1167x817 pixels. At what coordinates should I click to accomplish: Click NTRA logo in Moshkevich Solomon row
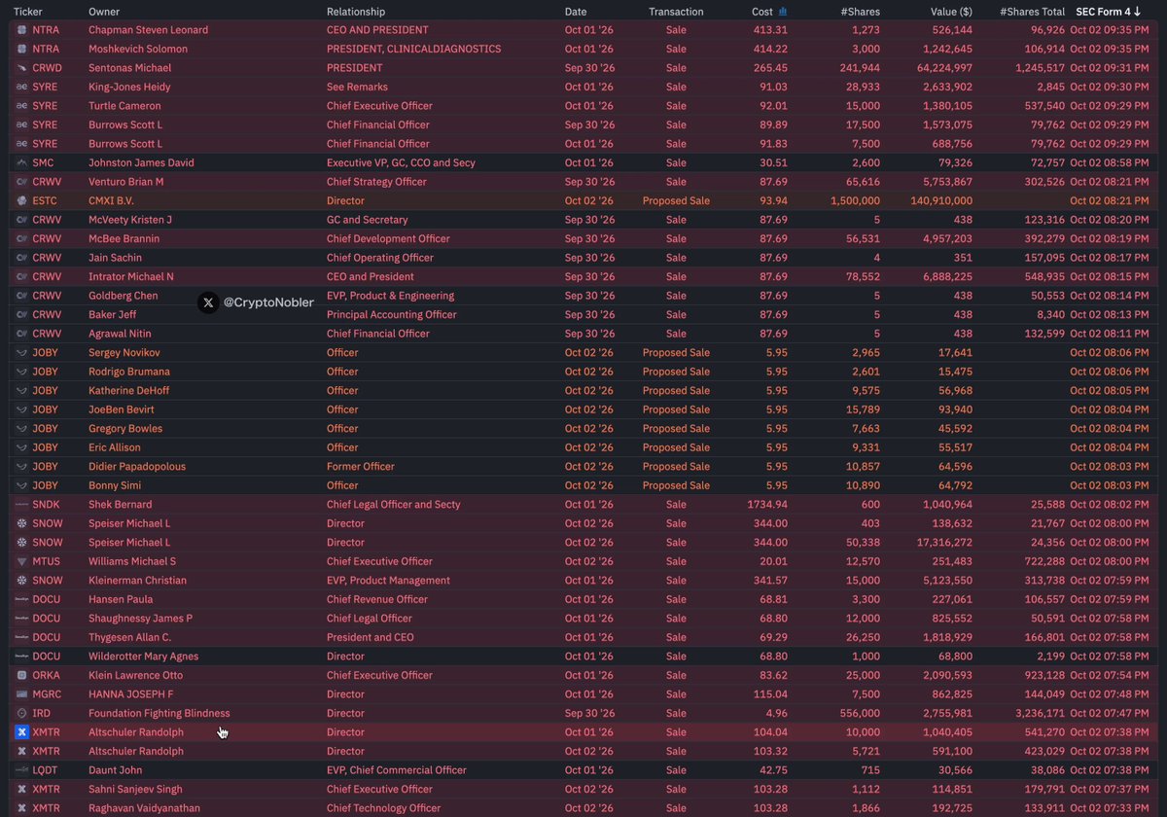click(21, 49)
